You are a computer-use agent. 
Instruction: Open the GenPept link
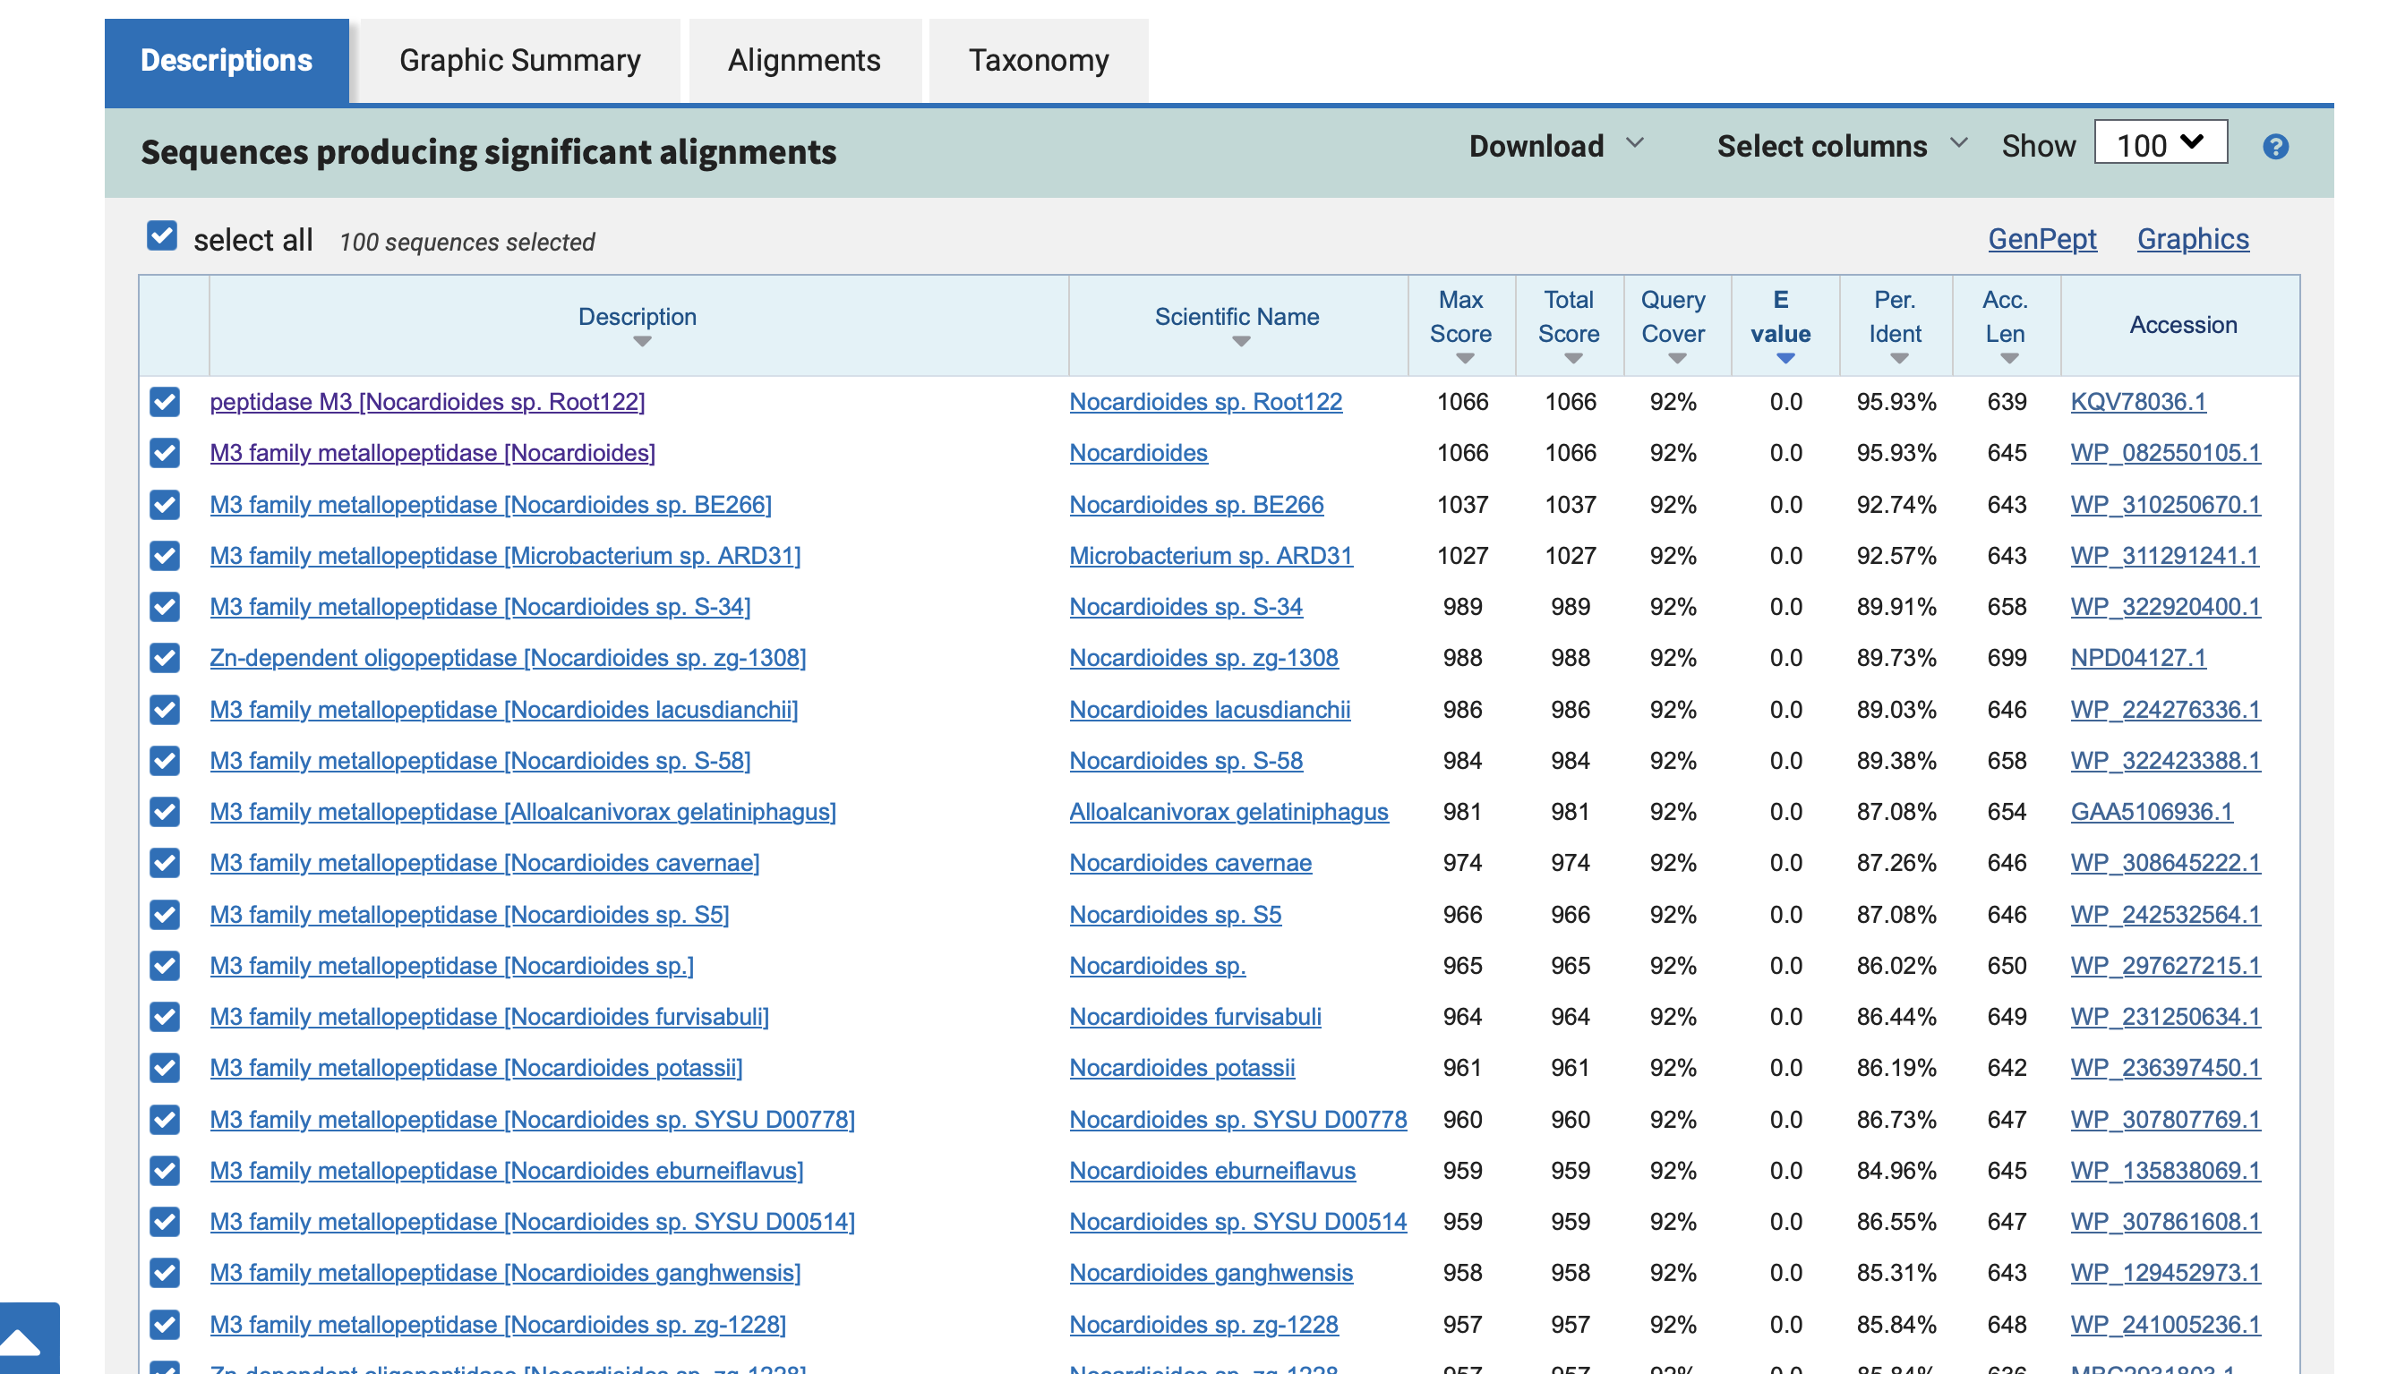tap(2041, 240)
